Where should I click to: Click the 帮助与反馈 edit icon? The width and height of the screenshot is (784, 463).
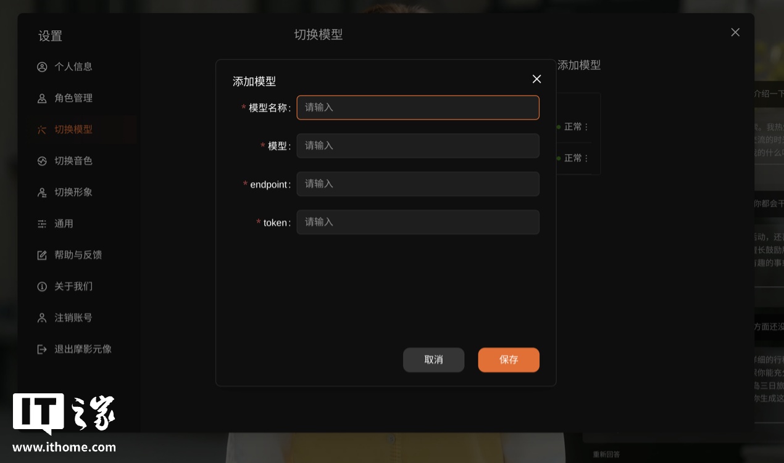[42, 255]
